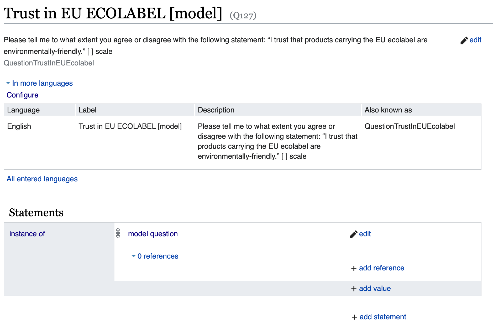Image resolution: width=493 pixels, height=329 pixels.
Task: Click the plus icon for add reference
Action: pyautogui.click(x=354, y=268)
